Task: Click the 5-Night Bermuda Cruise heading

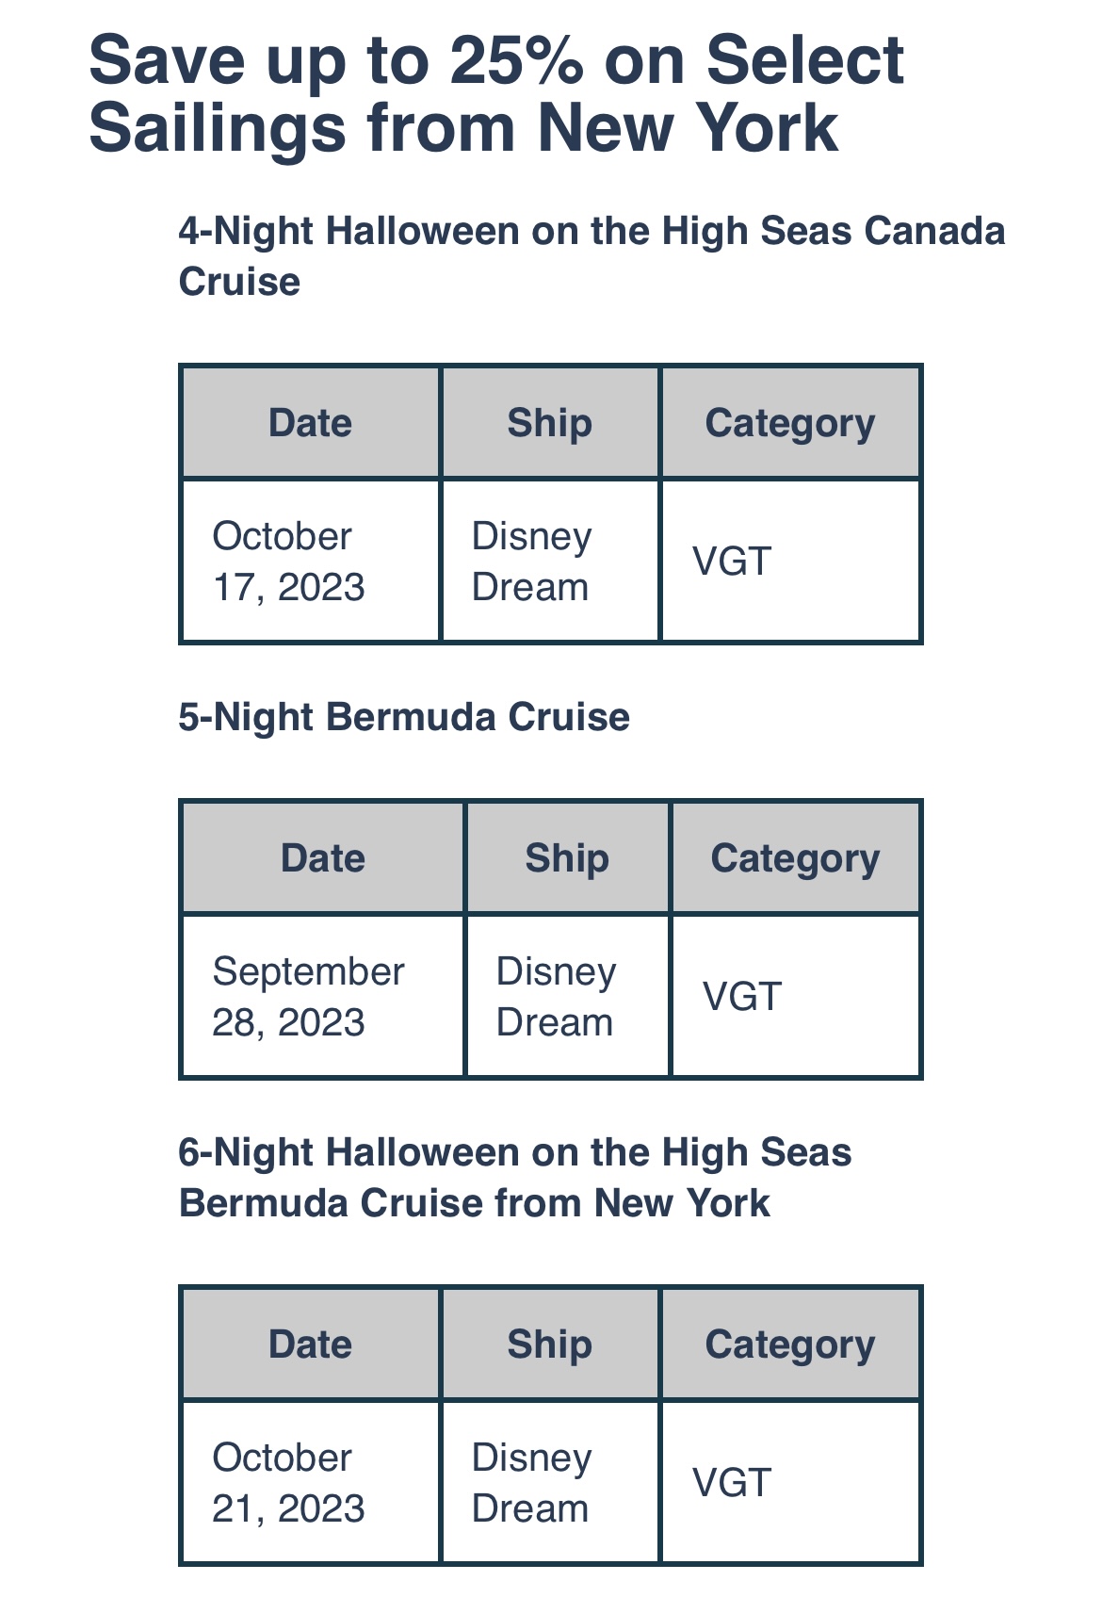Action: [404, 717]
